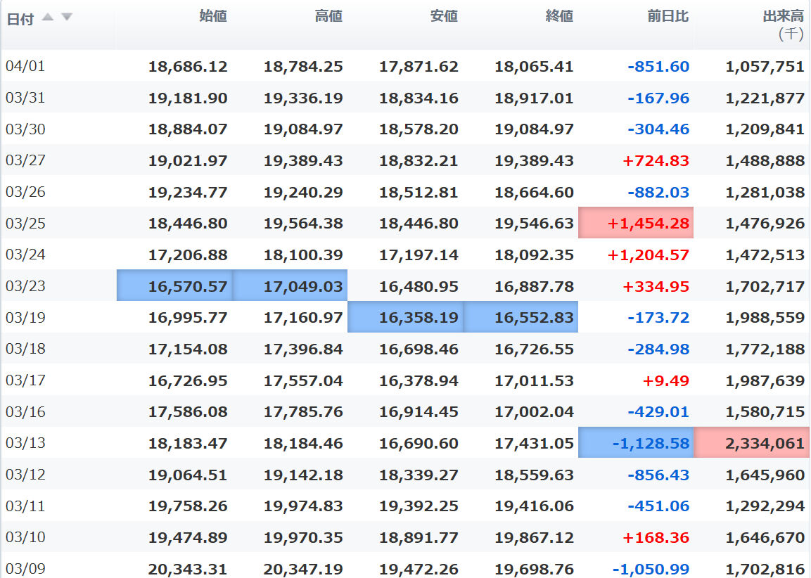The width and height of the screenshot is (811, 578).
Task: Click the 前日比 column header
Action: [x=668, y=17]
